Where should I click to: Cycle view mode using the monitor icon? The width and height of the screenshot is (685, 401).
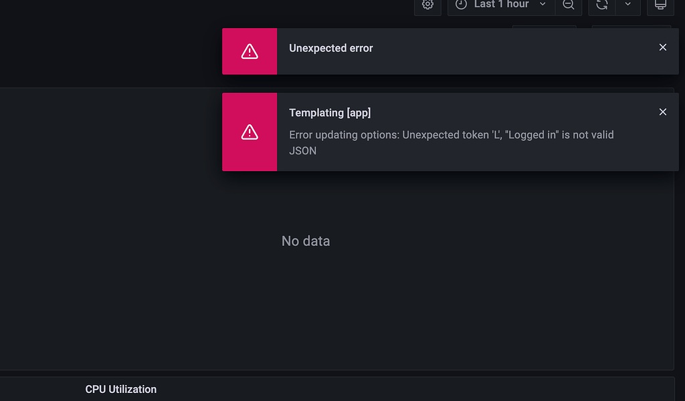pos(660,5)
